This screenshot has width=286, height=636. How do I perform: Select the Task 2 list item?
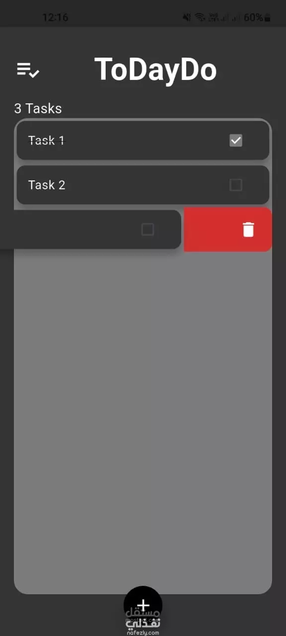click(143, 185)
